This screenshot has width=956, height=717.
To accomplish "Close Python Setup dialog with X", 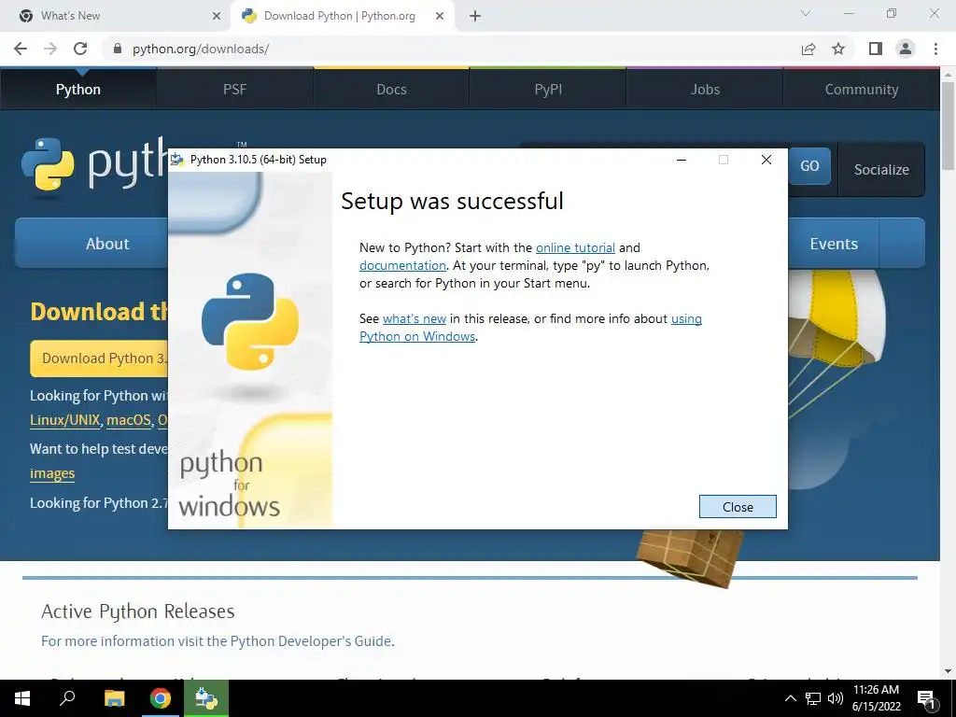I will click(x=766, y=160).
